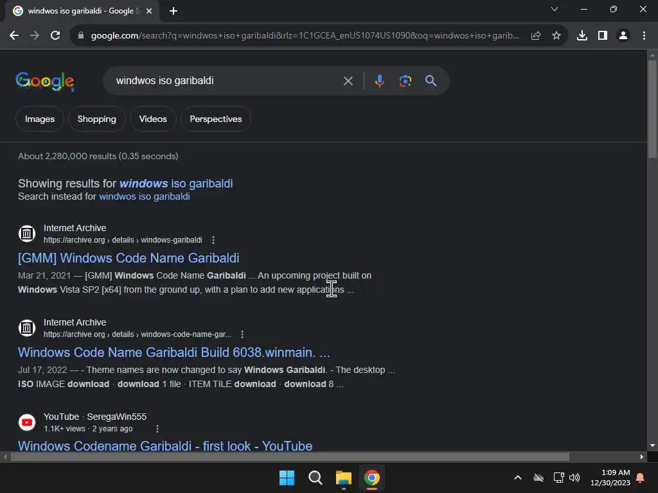The height and width of the screenshot is (493, 658).
Task: Open more options for YouTube SeregaWin555 result
Action: [x=157, y=429]
